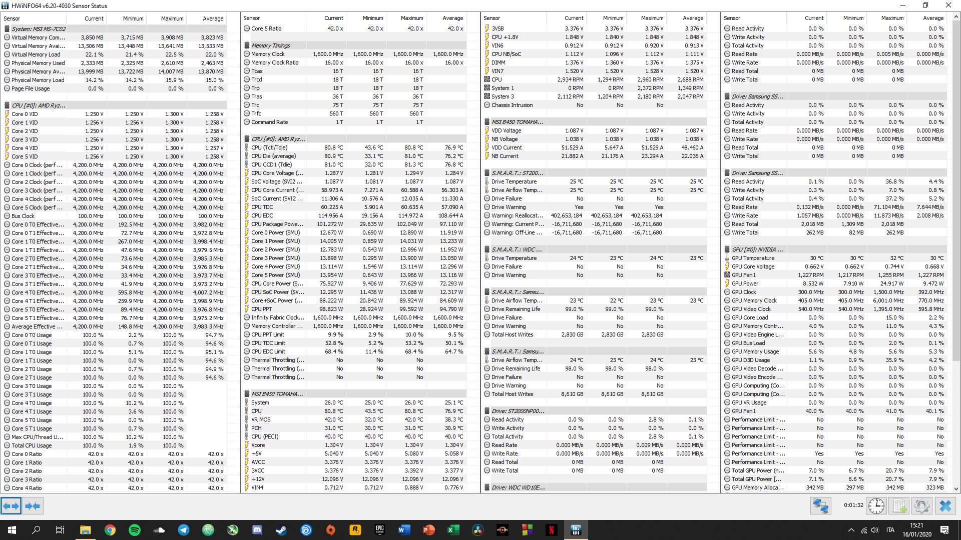Open Excel from the taskbar
Screen dimensions: 961x540
pyautogui.click(x=453, y=530)
